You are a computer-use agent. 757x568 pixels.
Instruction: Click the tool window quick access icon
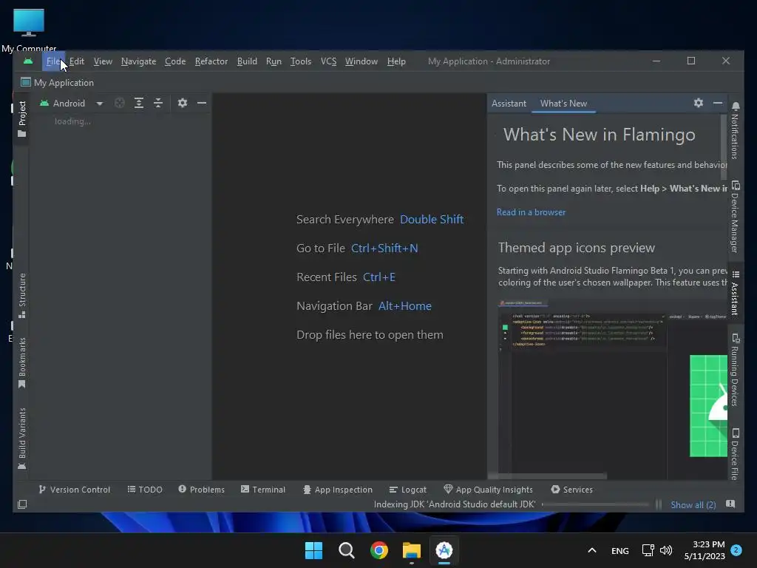[22, 504]
